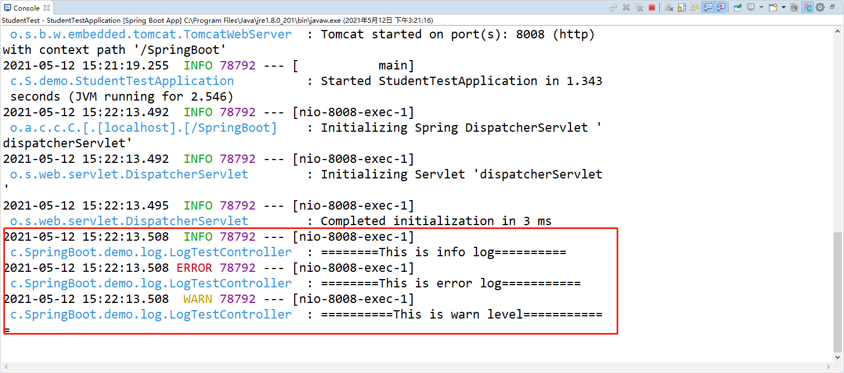
Task: Toggle word wrap in the console
Action: 694,7
